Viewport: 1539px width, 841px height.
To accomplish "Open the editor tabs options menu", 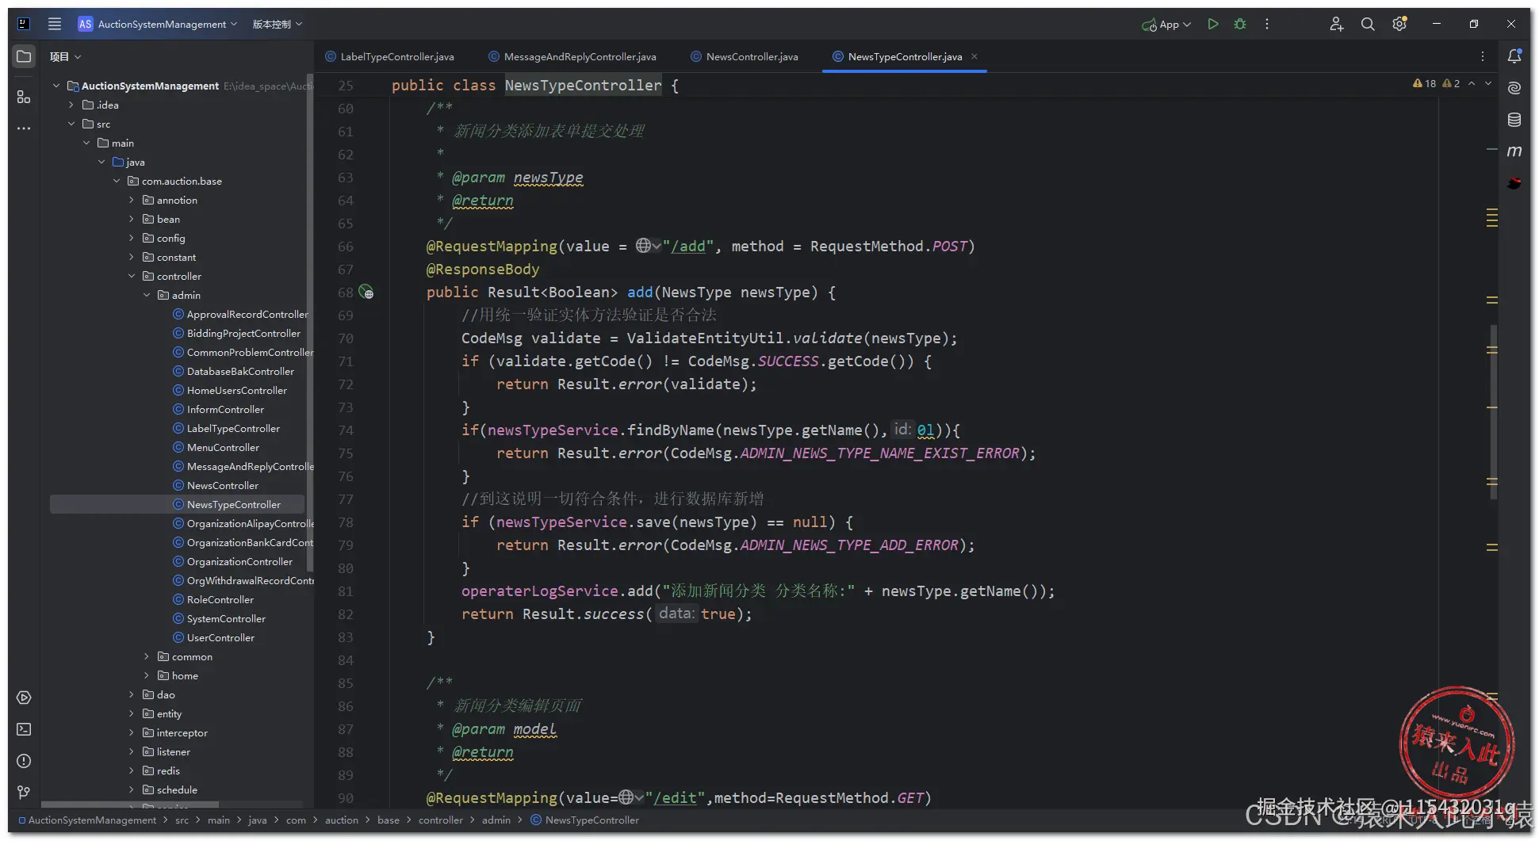I will pos(1483,56).
